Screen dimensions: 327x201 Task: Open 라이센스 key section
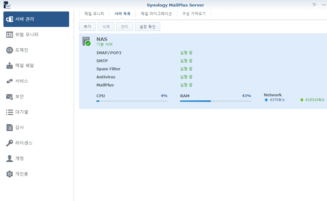tap(36, 143)
